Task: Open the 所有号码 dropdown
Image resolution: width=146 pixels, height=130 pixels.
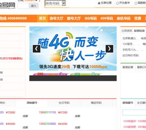Action: tap(55, 3)
